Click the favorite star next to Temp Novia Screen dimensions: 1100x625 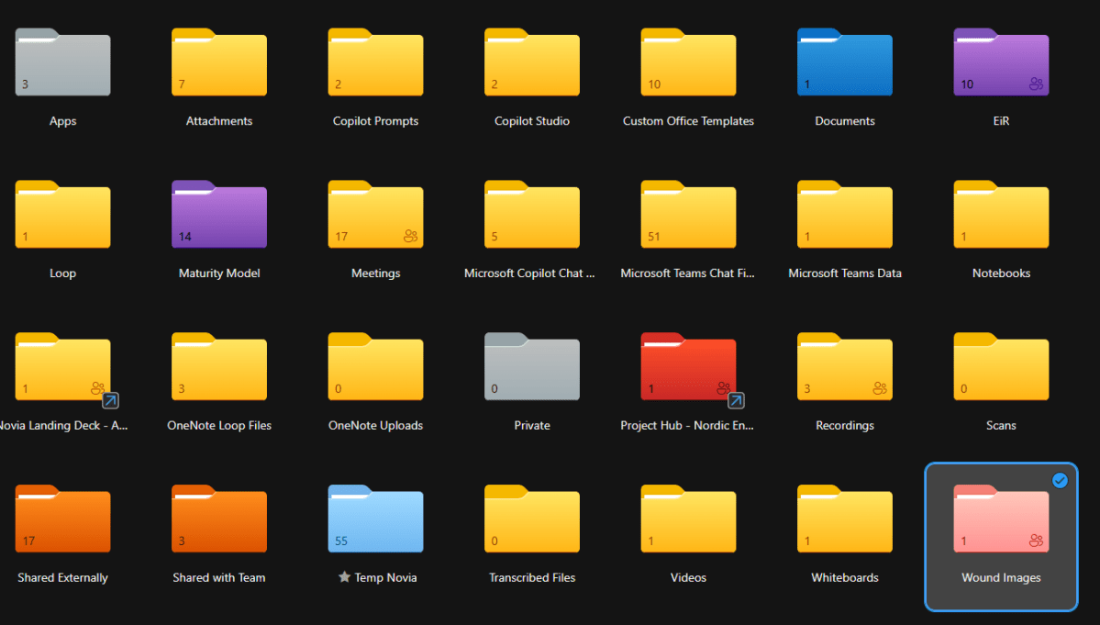[x=344, y=577]
